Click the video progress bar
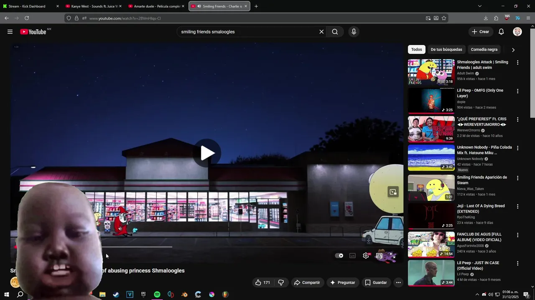 [207, 247]
